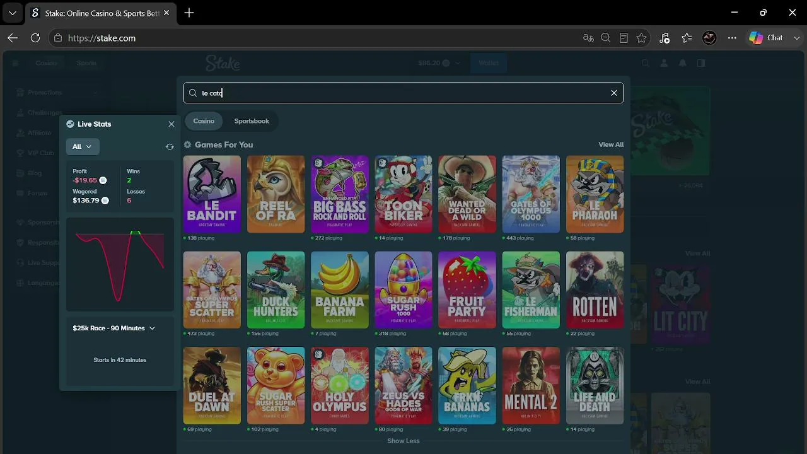Click the Live Stats profit chart

(x=120, y=265)
